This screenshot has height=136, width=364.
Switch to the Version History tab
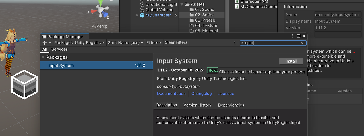197,105
